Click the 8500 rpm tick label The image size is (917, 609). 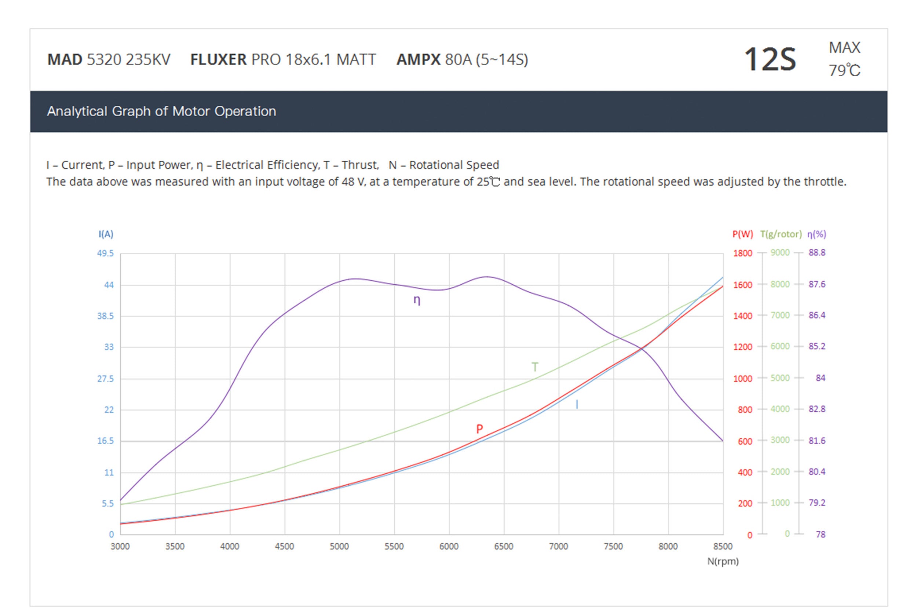tap(723, 547)
